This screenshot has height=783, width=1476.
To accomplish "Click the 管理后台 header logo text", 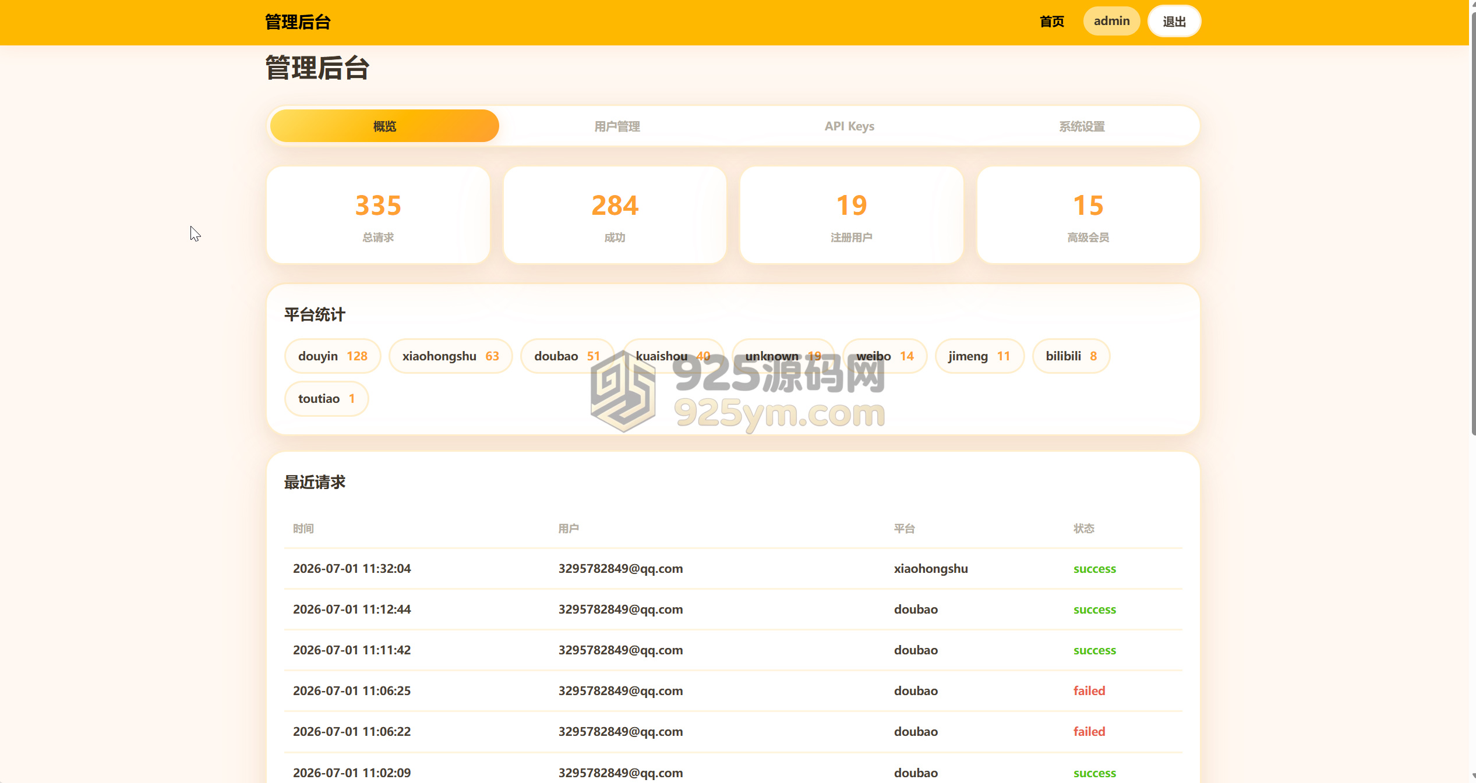I will [x=298, y=22].
